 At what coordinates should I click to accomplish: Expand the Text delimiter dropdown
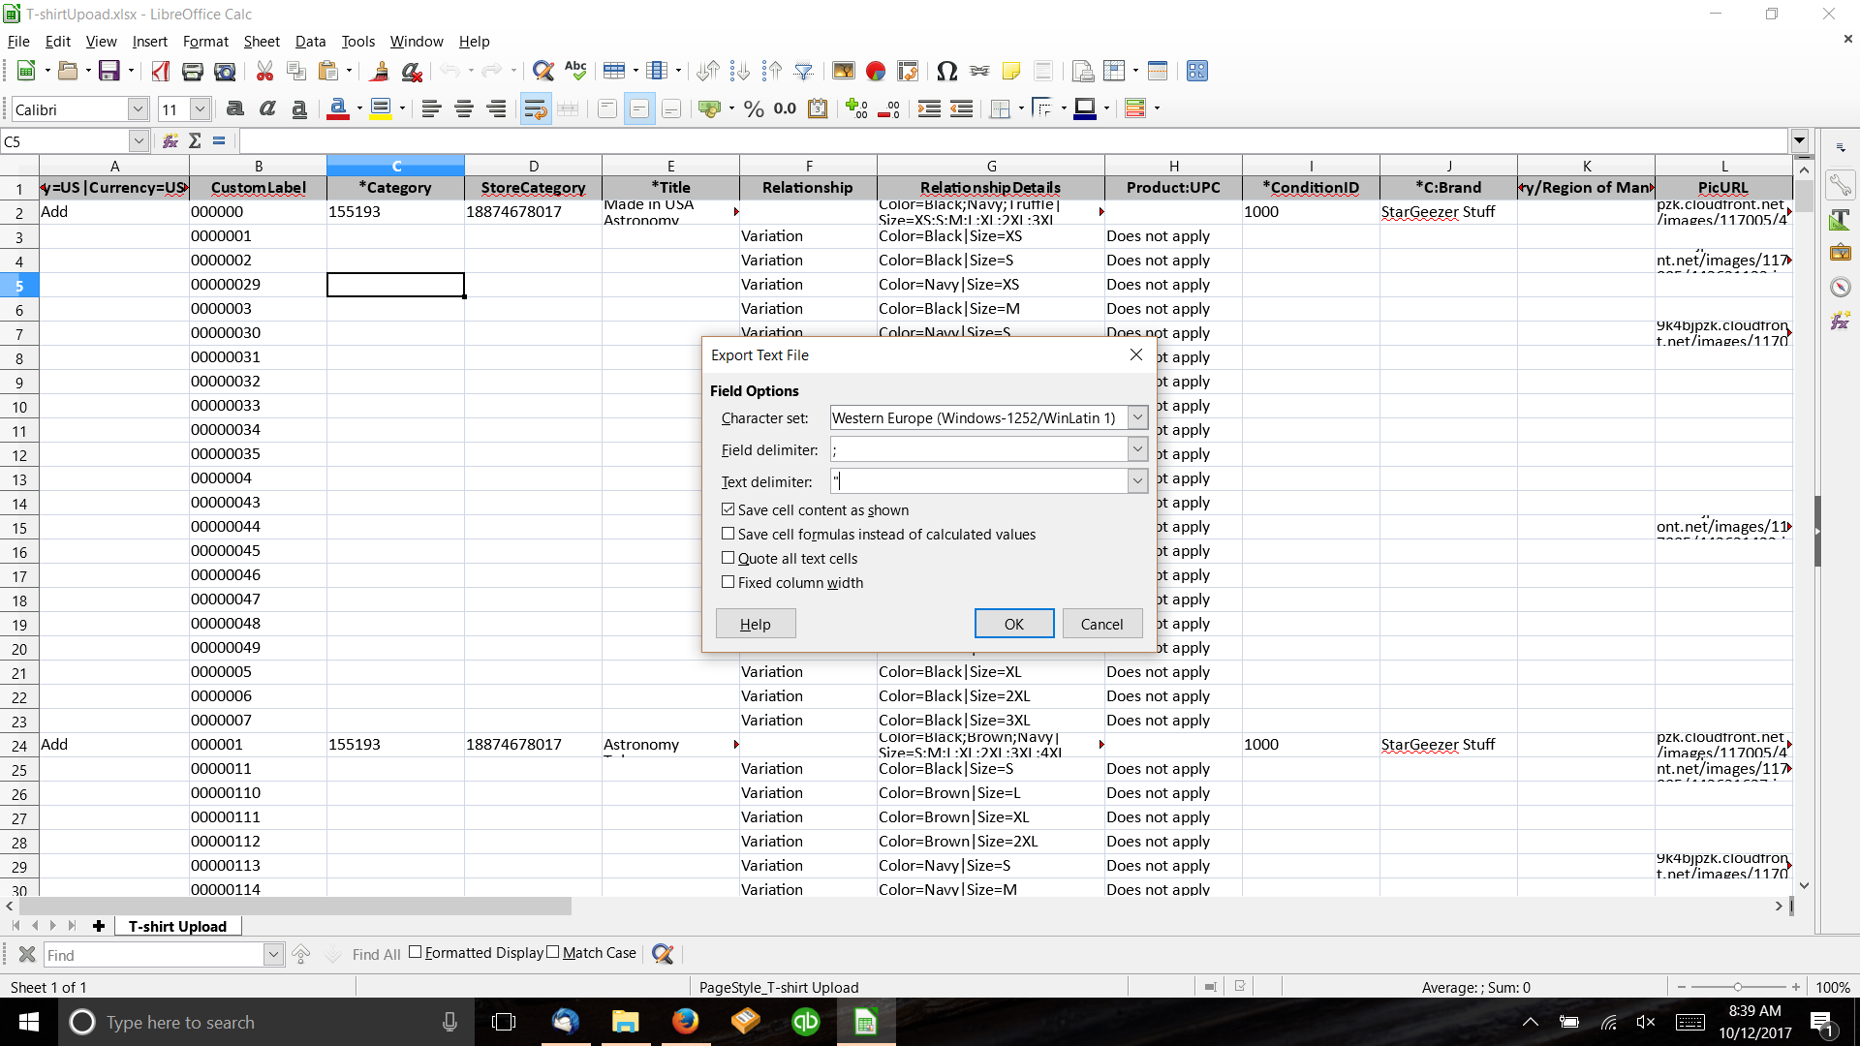tap(1137, 481)
